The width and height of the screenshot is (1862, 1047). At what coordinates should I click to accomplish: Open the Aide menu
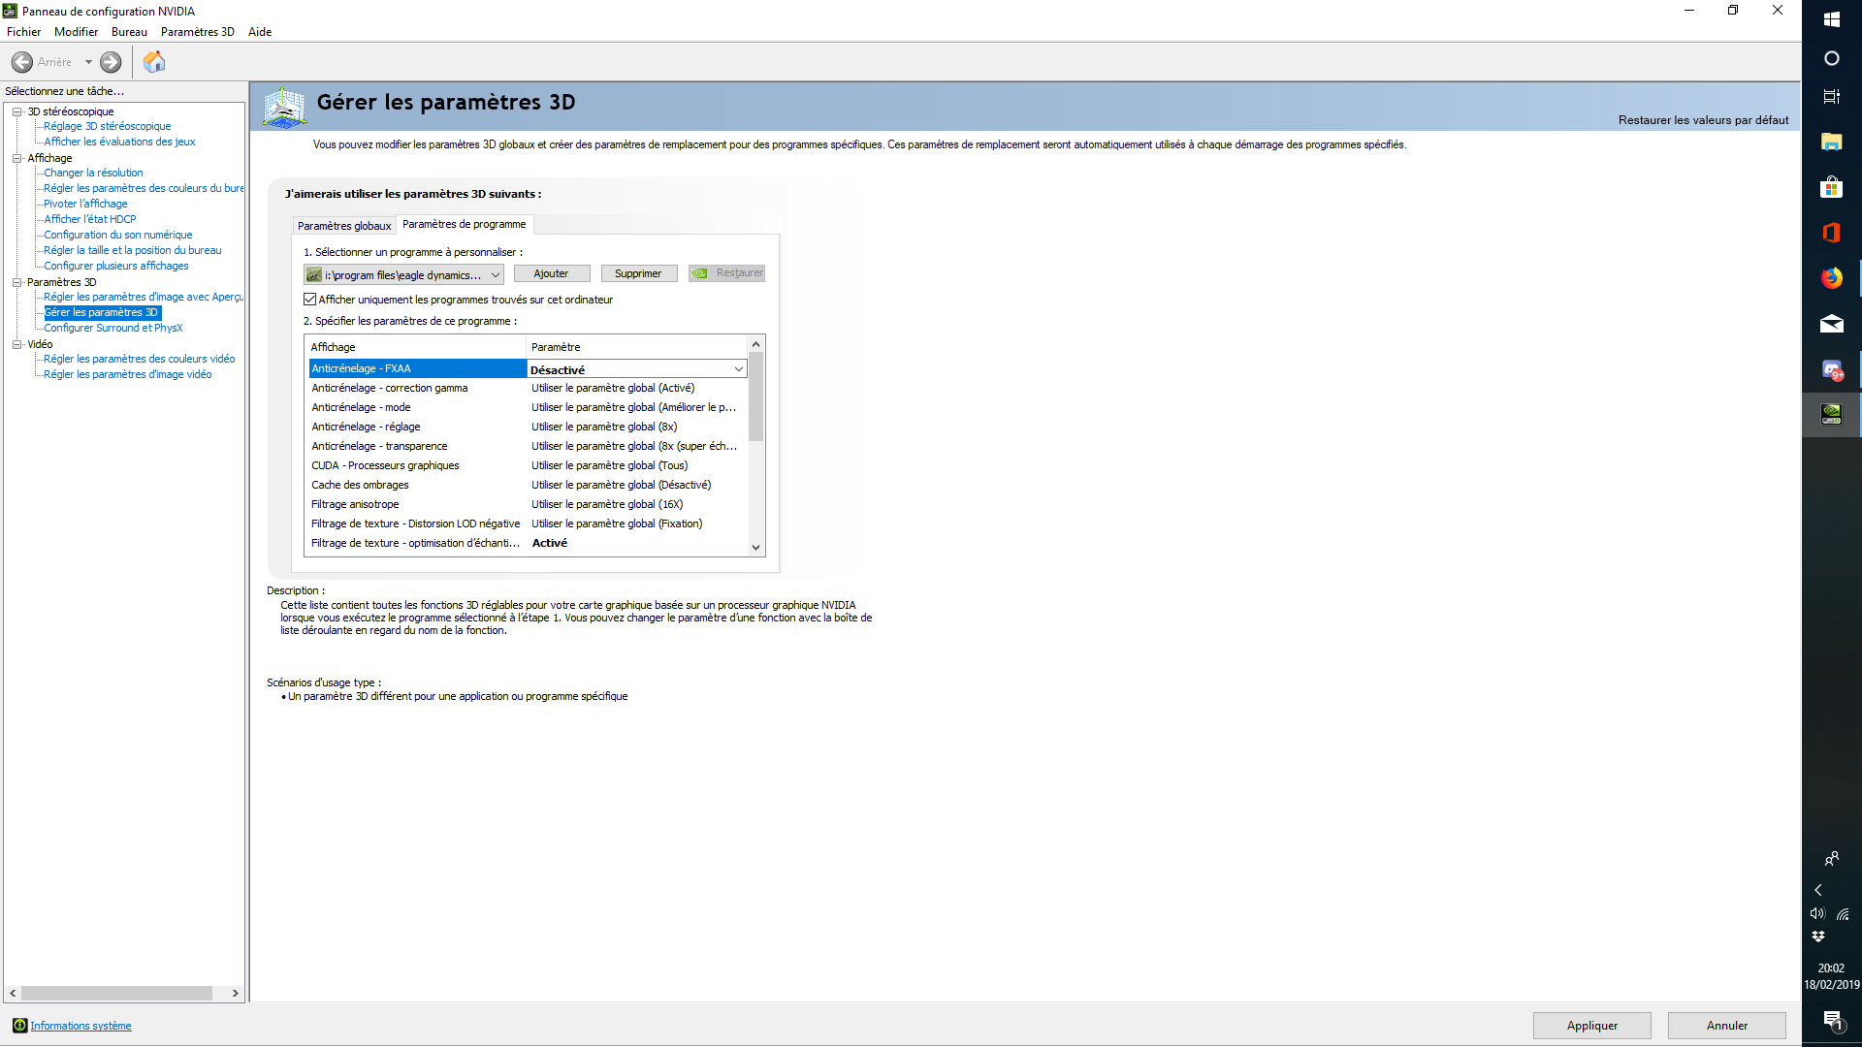click(x=260, y=32)
